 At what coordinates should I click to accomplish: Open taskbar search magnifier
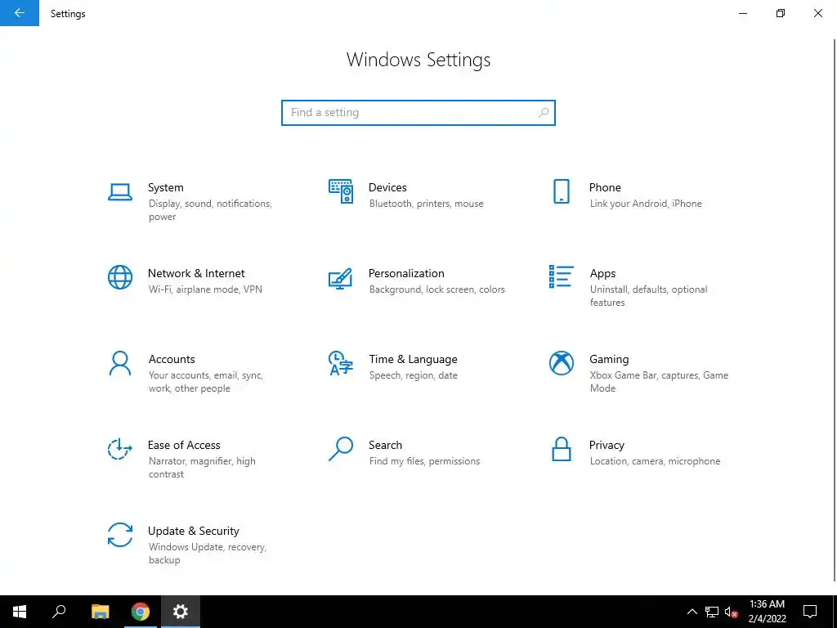point(59,612)
